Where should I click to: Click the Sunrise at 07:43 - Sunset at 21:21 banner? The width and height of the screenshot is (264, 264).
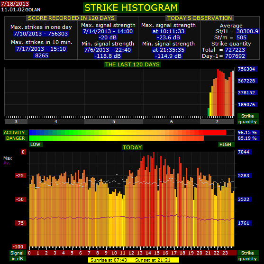(134, 260)
